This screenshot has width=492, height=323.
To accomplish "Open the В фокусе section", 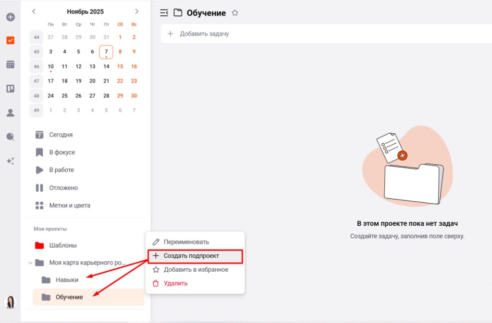I will click(x=62, y=152).
